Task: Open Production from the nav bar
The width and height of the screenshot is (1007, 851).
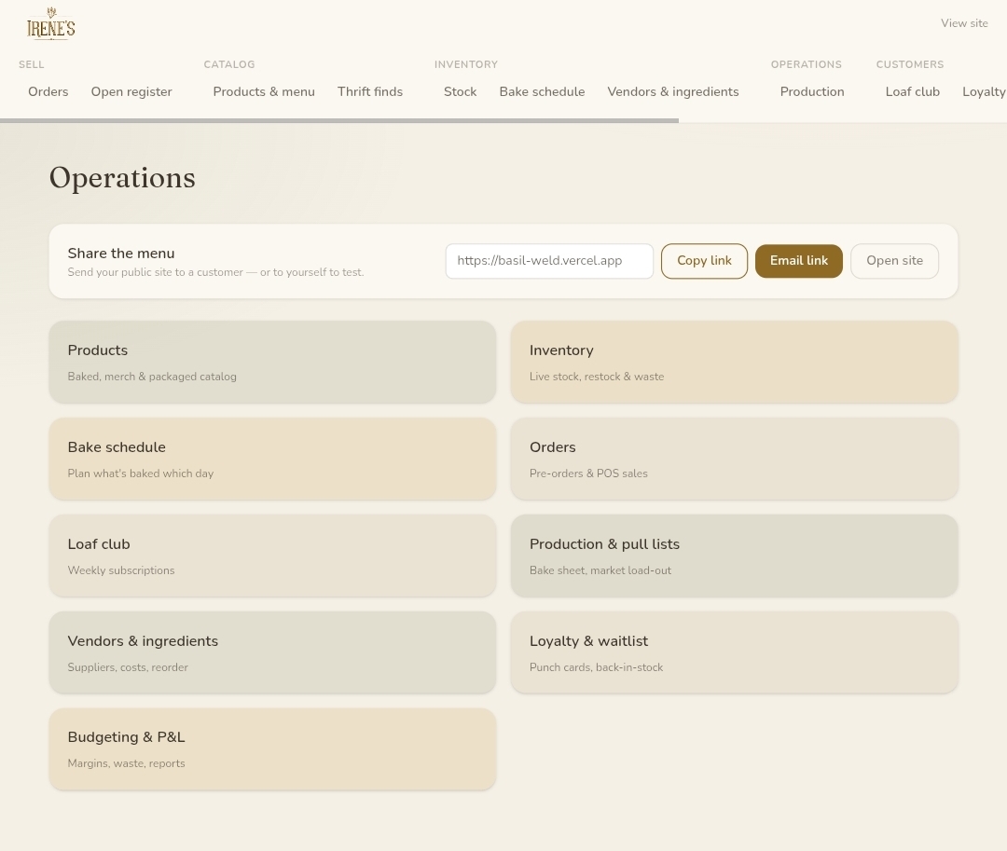Action: click(x=812, y=91)
